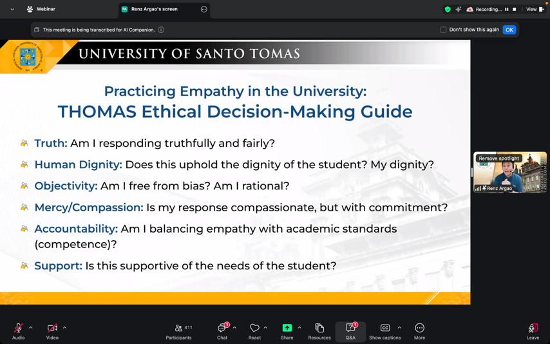Click the React heart icon
550x344 pixels.
254,329
